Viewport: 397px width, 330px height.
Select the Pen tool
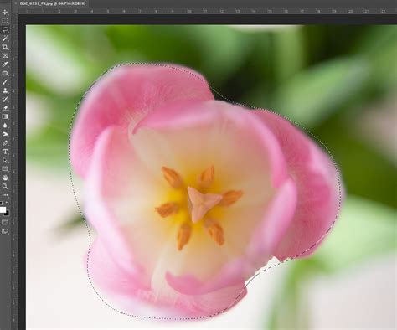[x=5, y=143]
